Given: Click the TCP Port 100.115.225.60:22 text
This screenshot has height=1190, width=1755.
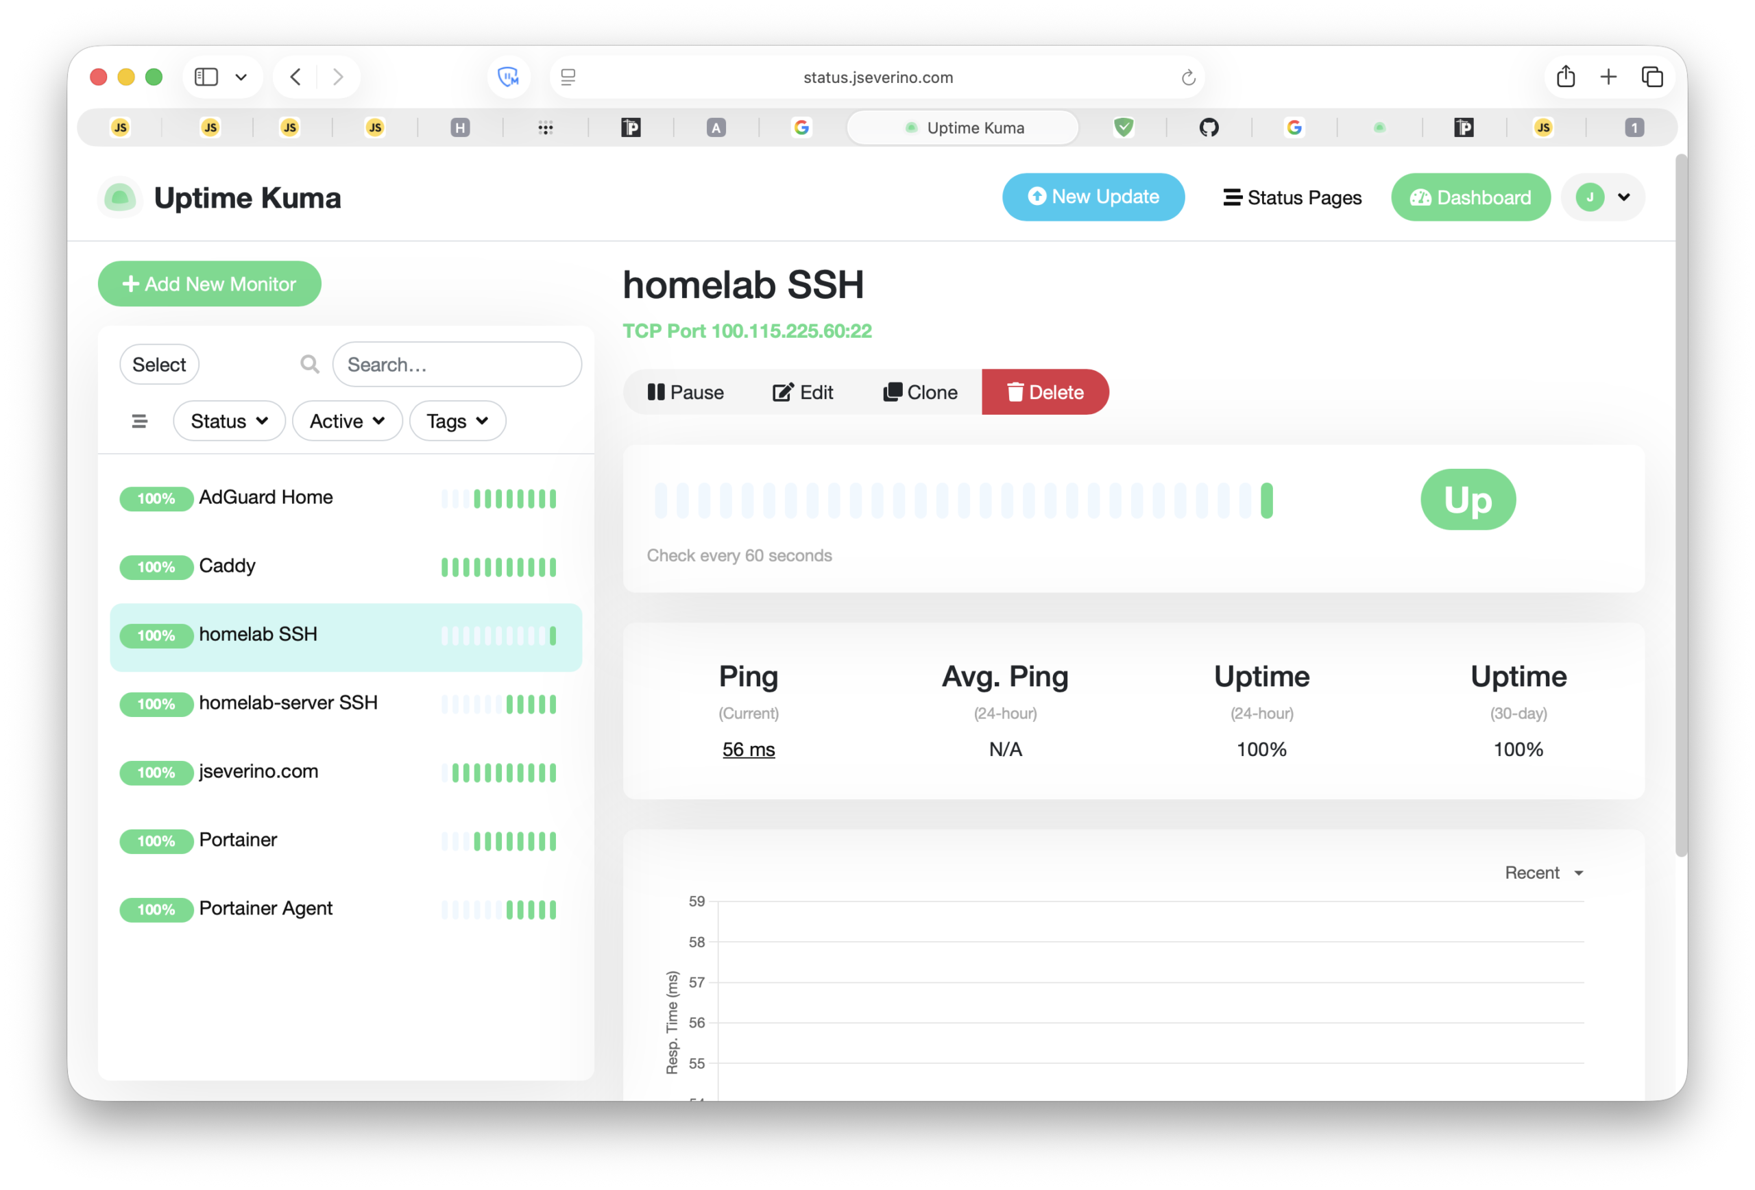Looking at the screenshot, I should [747, 330].
